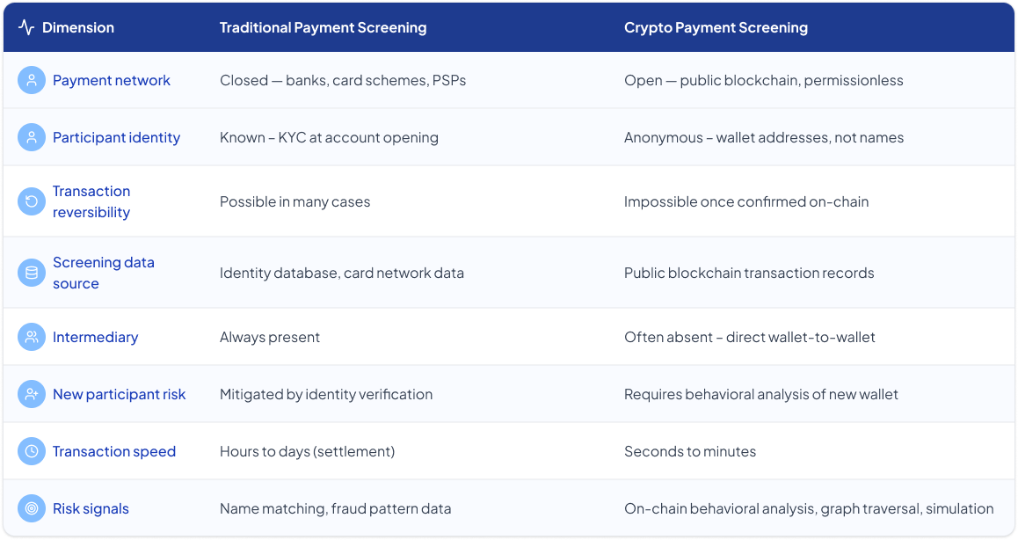Select the Traditional Payment Screening header

pyautogui.click(x=323, y=27)
